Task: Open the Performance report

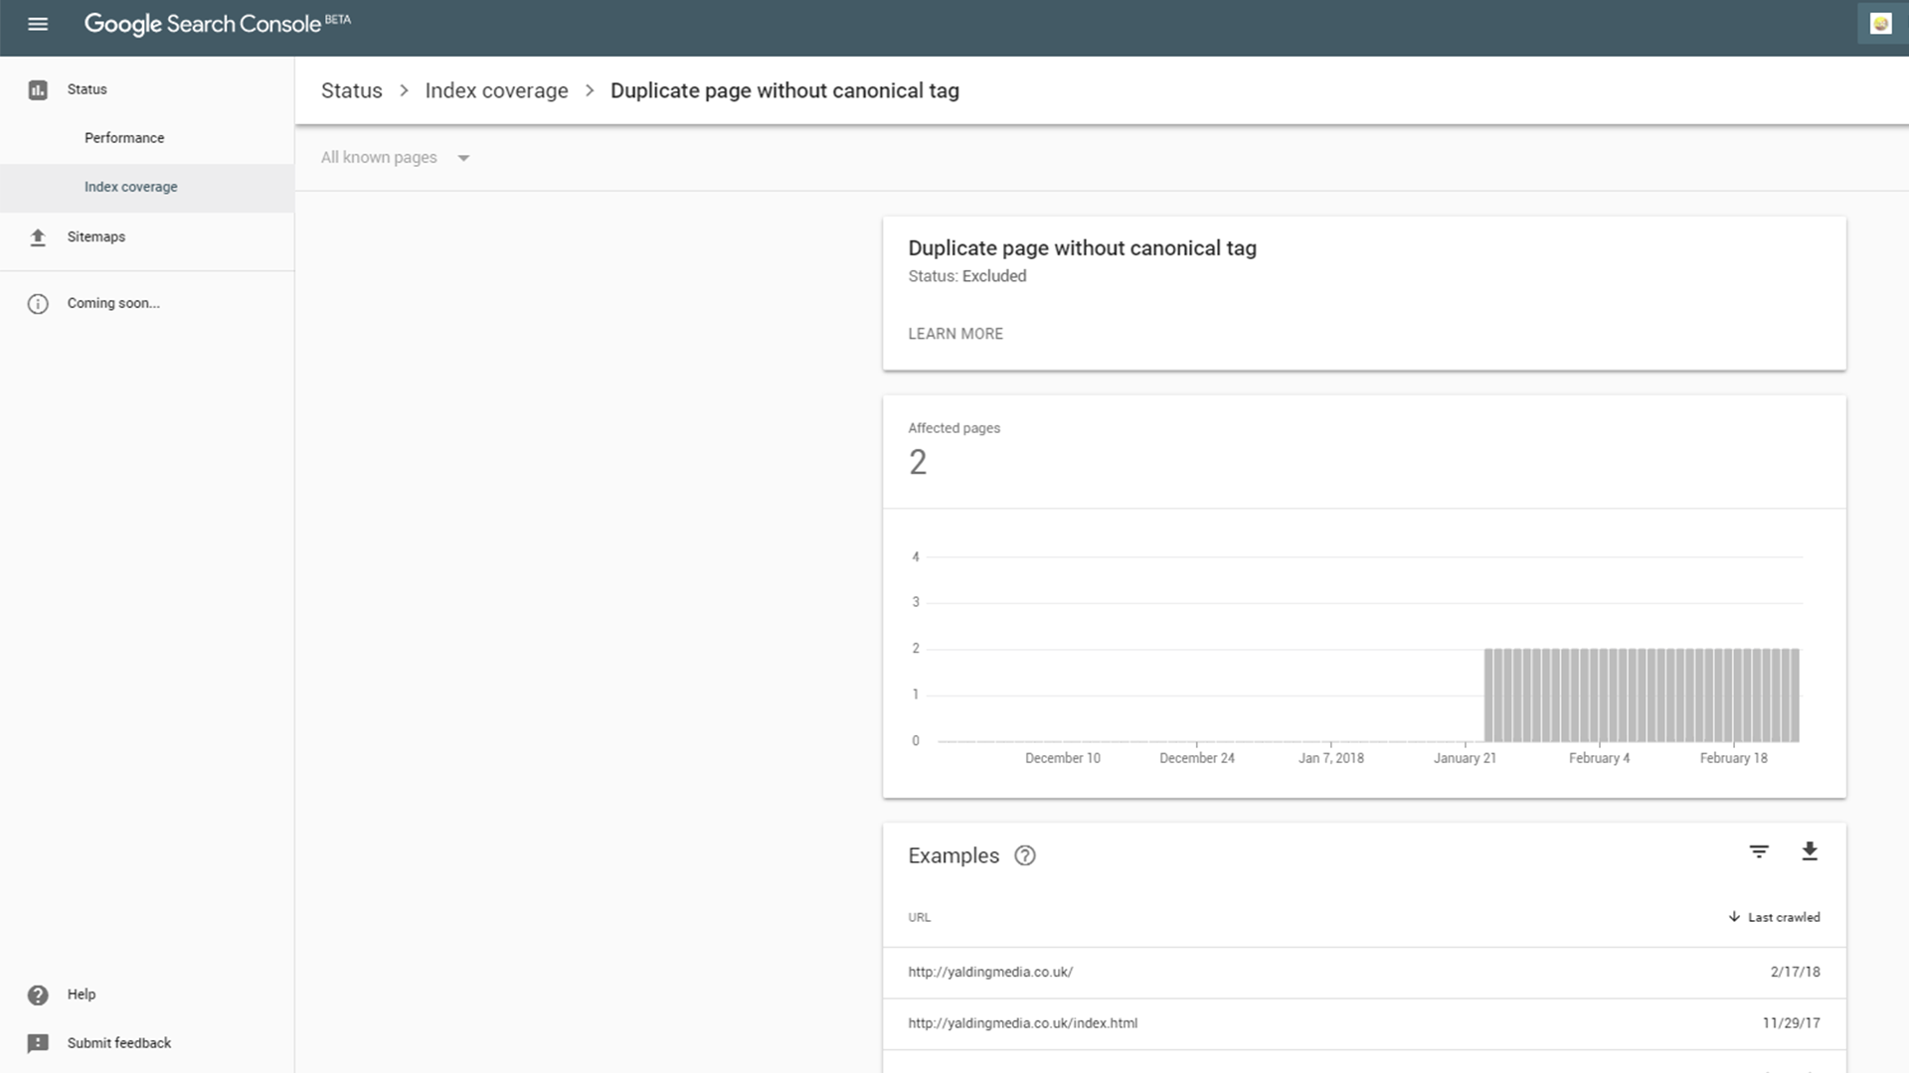Action: tap(124, 138)
